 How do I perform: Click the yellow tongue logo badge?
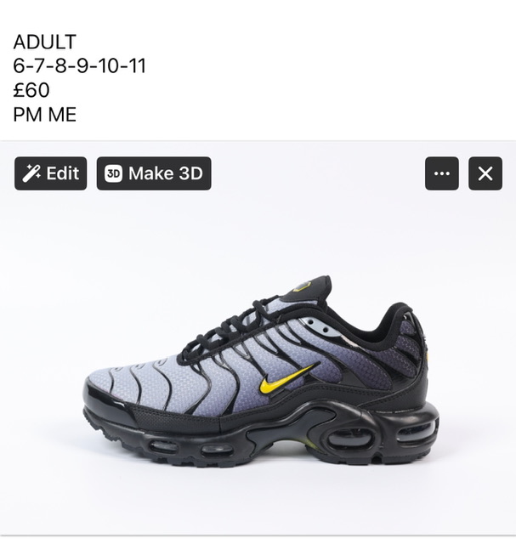(302, 286)
